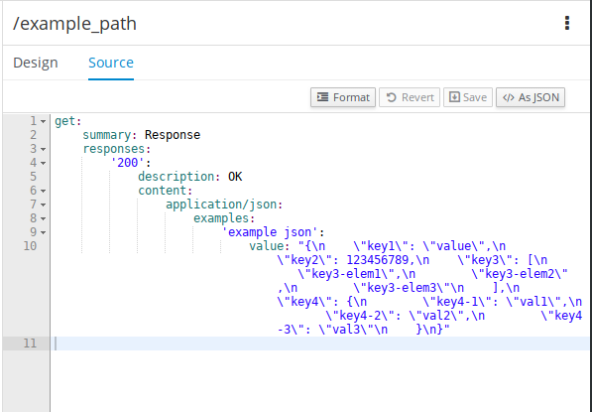Image resolution: width=592 pixels, height=412 pixels.
Task: Collapse the responses fold arrow on line 3
Action: (x=43, y=149)
